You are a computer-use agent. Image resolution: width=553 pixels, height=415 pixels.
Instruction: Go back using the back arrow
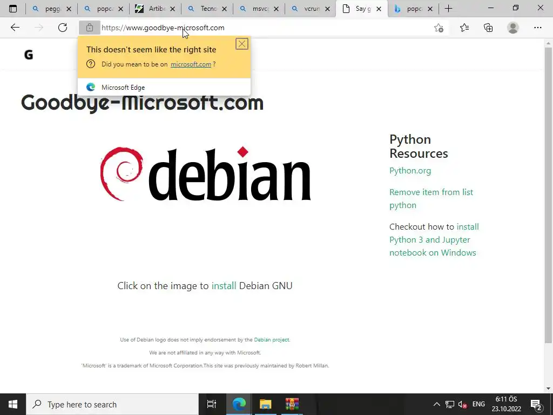click(x=15, y=28)
